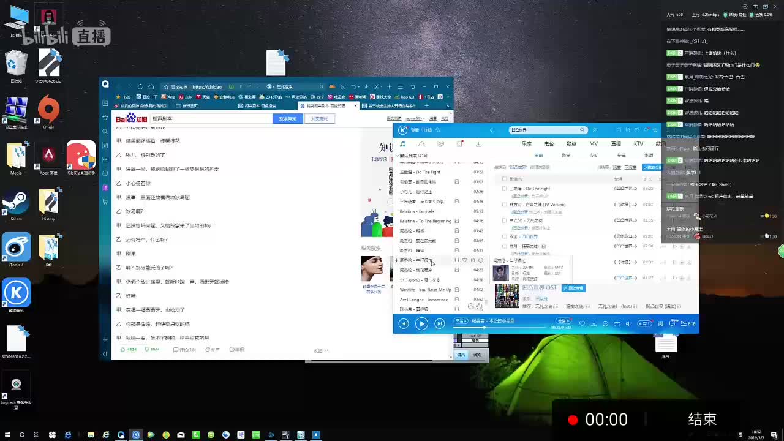Skip to next track in Kugou
The width and height of the screenshot is (784, 441).
pos(439,323)
